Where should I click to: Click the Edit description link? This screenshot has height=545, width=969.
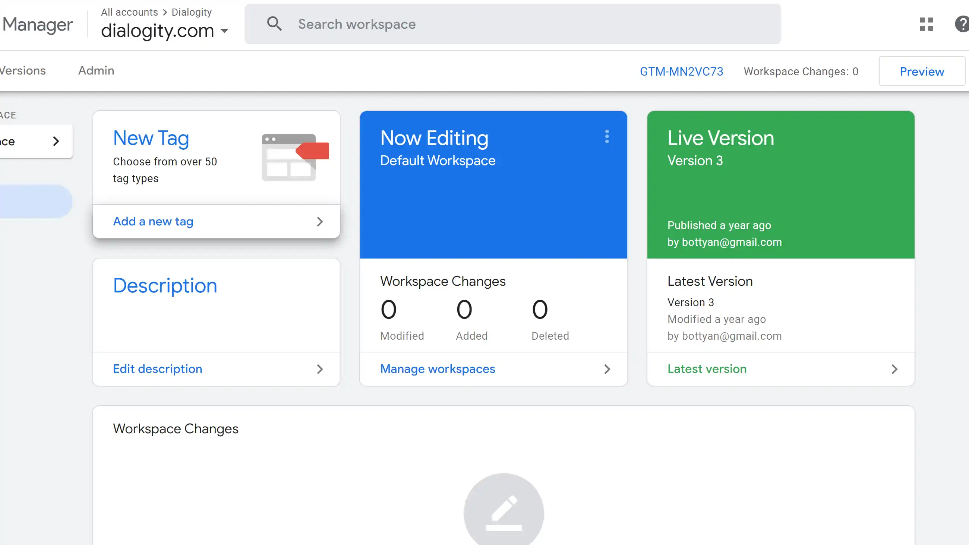[158, 369]
